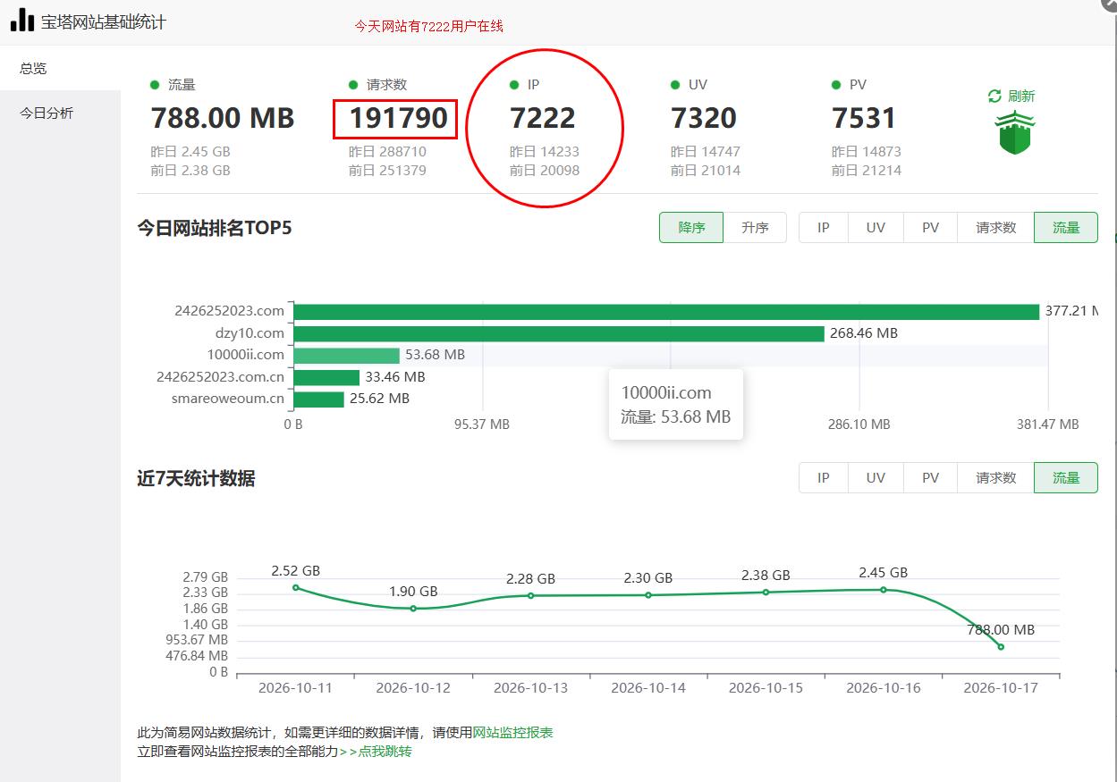Click the 近7天统计数据 heading

(196, 479)
